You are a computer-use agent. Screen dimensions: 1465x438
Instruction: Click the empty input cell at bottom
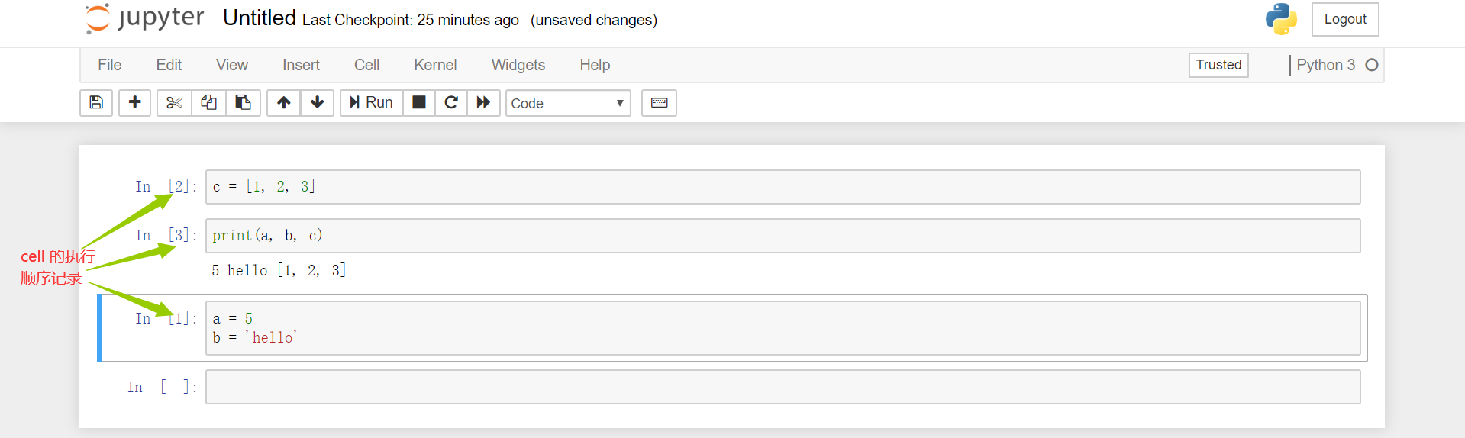(783, 387)
